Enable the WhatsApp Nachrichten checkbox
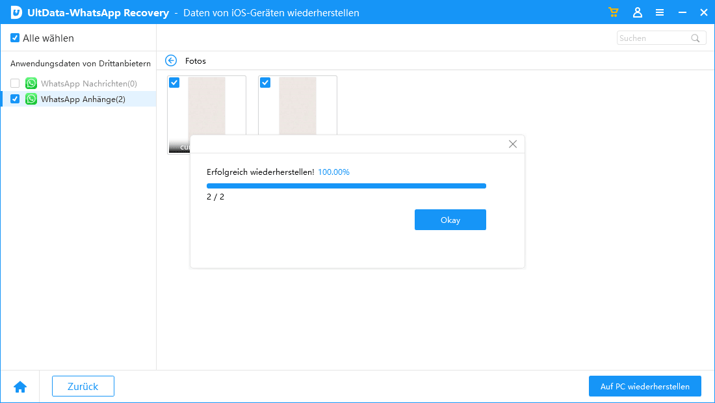Image resolution: width=715 pixels, height=403 pixels. (x=15, y=83)
